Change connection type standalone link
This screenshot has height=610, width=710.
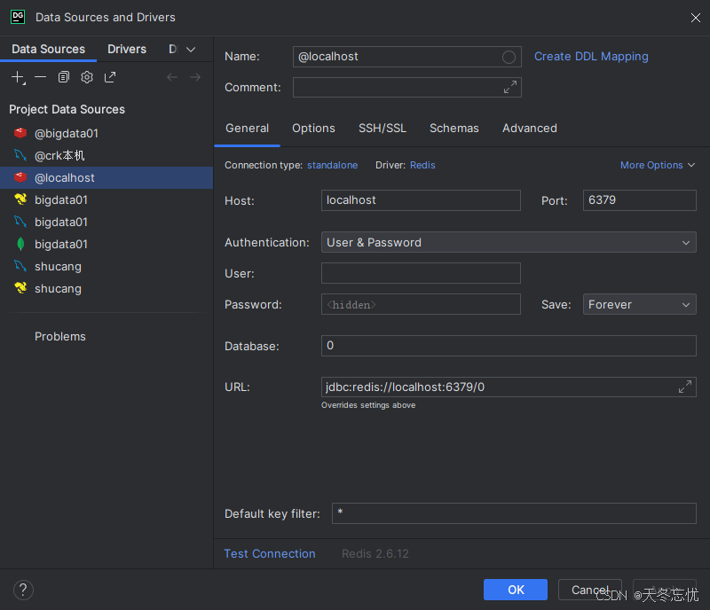[x=332, y=165]
